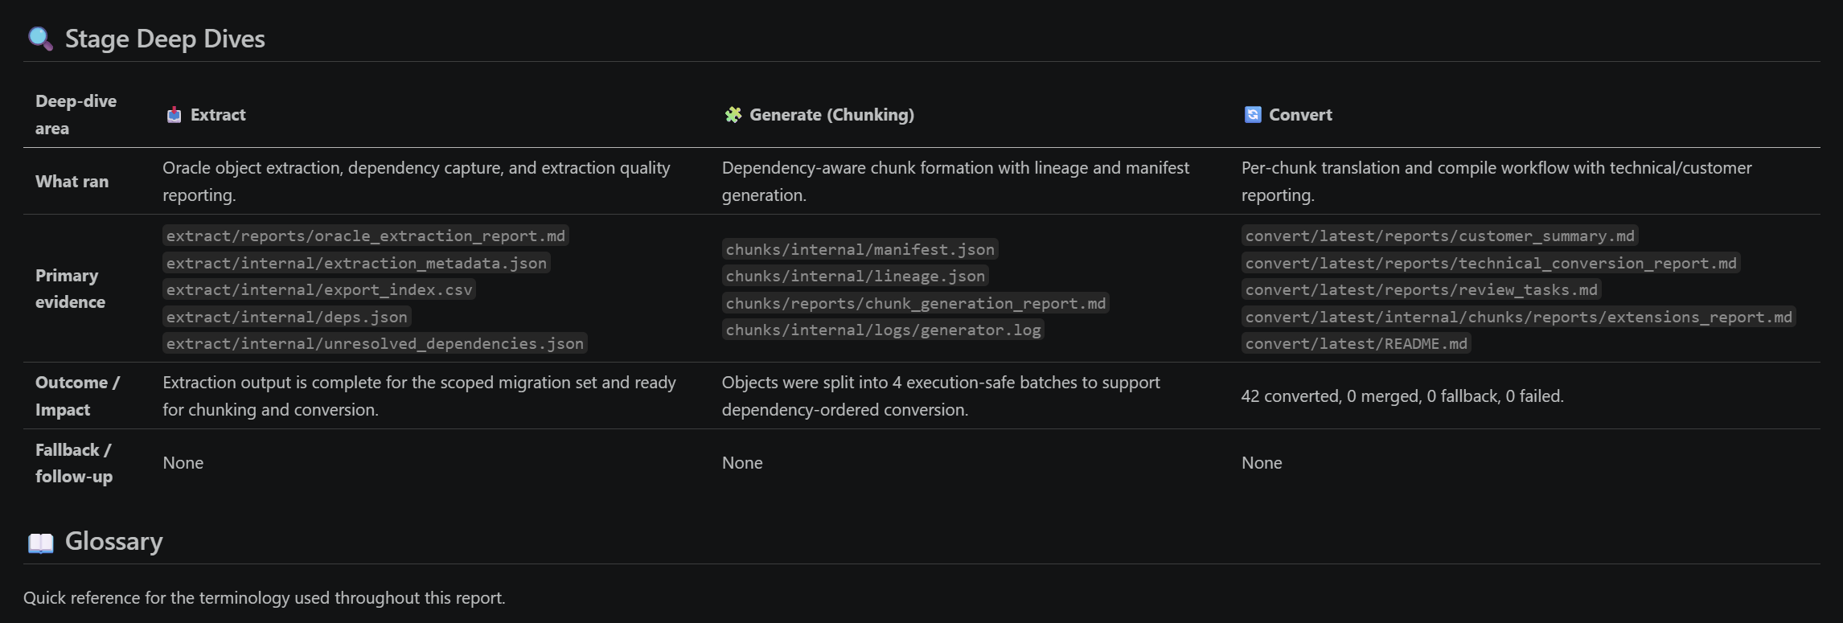Click None in the Generate (Chunking) fallback cell

pos(742,463)
